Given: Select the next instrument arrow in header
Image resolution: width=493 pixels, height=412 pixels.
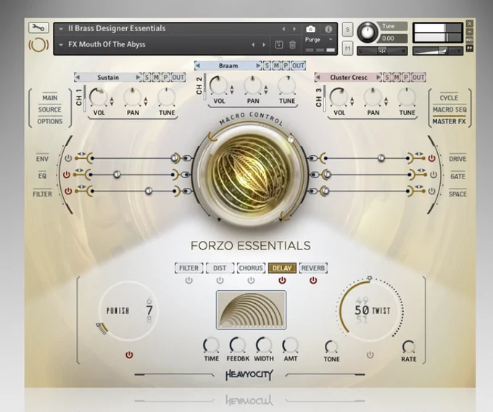Looking at the screenshot, I should (294, 29).
